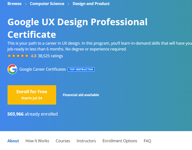
Task: Jump to the FAQ tab
Action: point(147,141)
